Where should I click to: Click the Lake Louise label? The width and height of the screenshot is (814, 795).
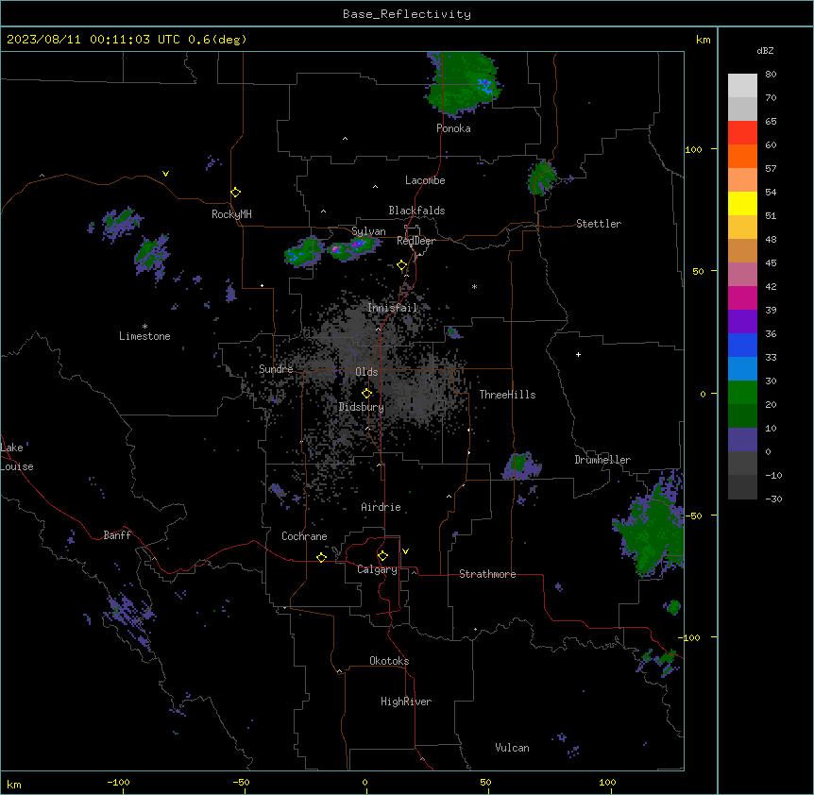coord(17,457)
